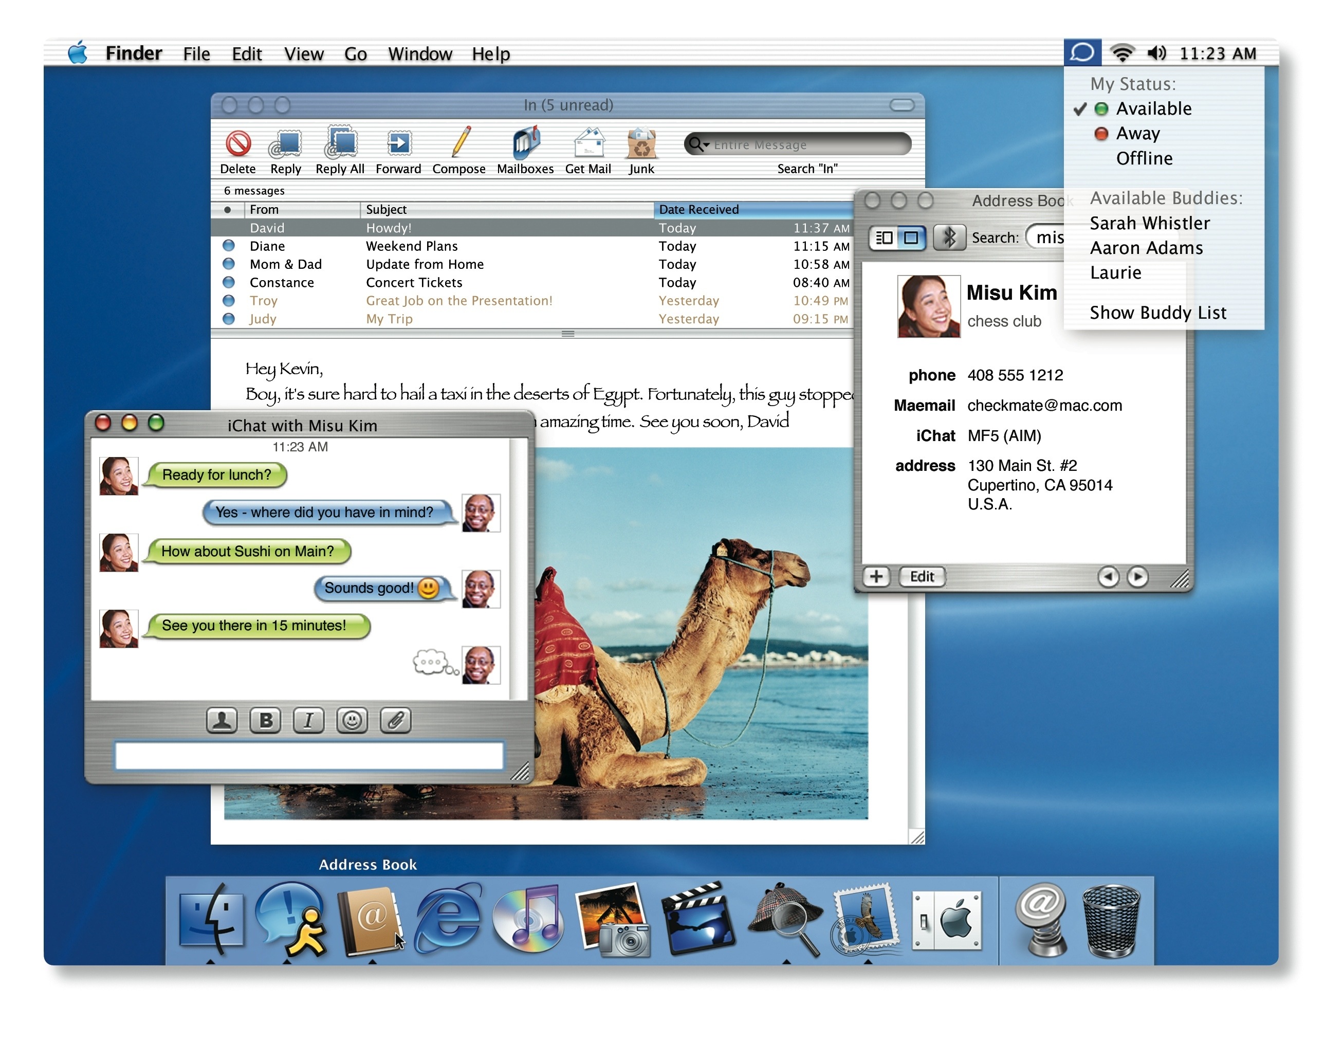
Task: Click the iChat message input field
Action: [x=309, y=756]
